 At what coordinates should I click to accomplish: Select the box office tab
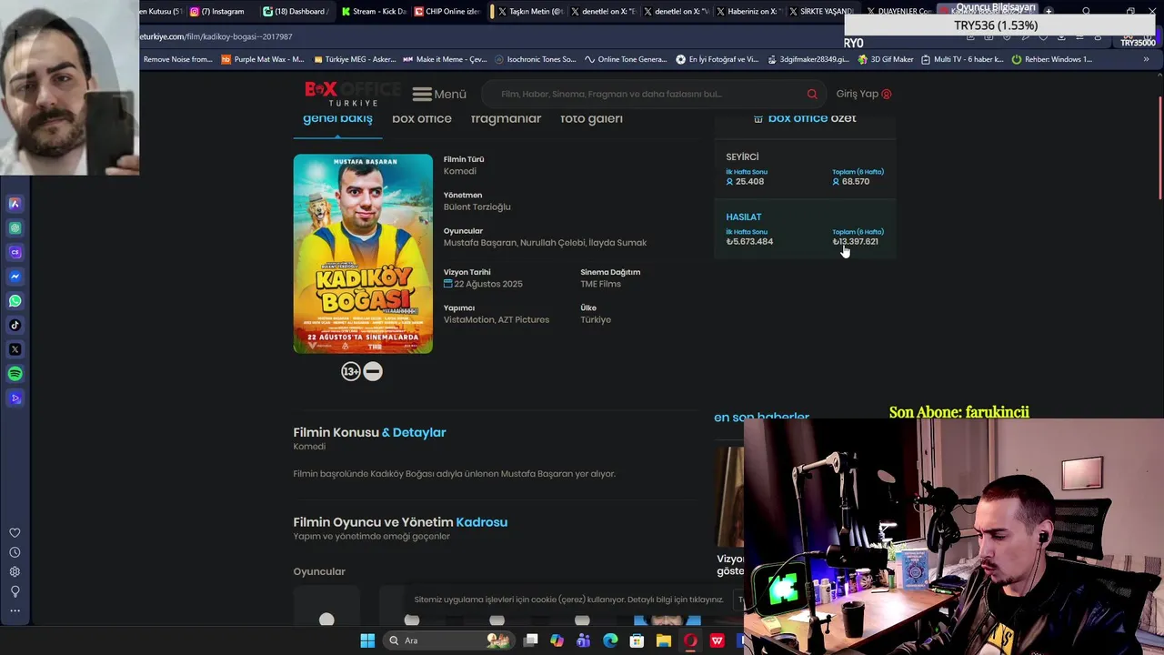click(422, 118)
